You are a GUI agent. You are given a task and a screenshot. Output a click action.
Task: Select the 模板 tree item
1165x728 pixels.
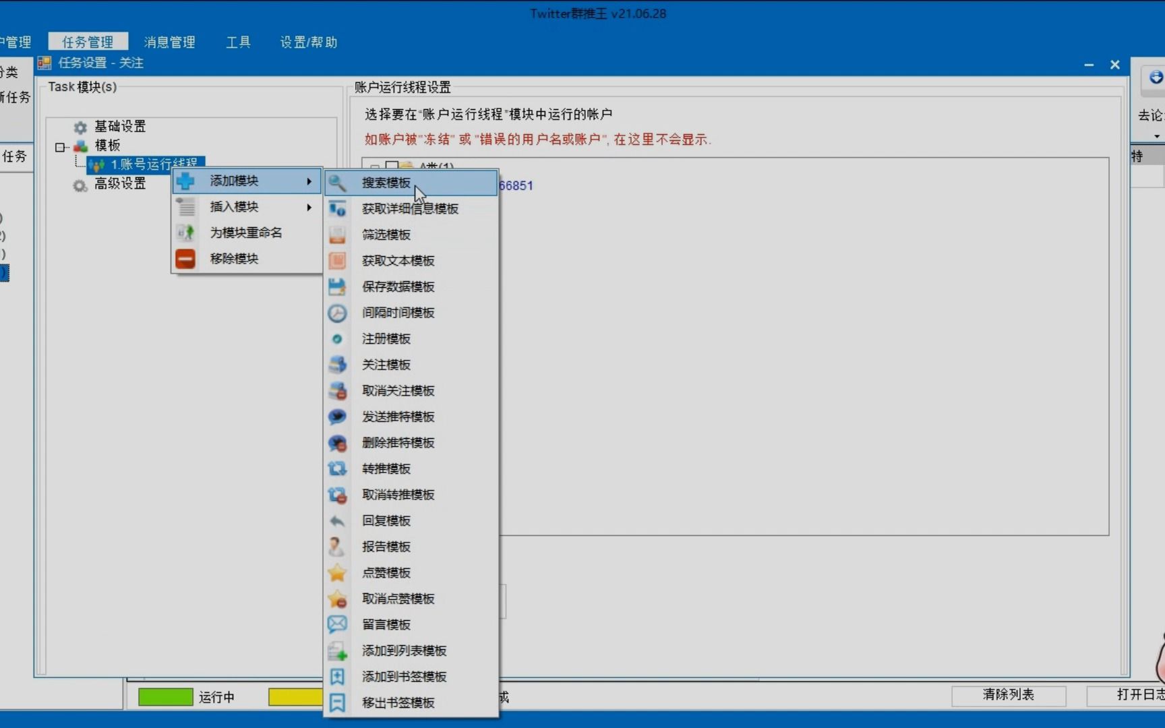107,146
